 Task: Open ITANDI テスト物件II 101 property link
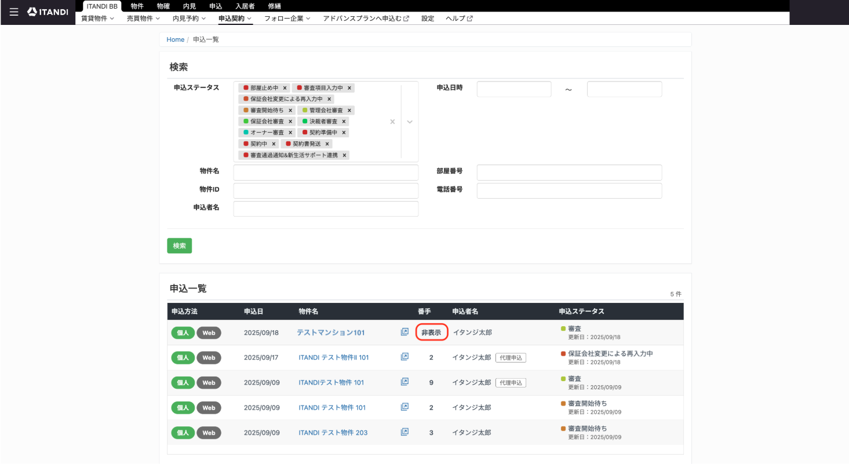click(334, 357)
